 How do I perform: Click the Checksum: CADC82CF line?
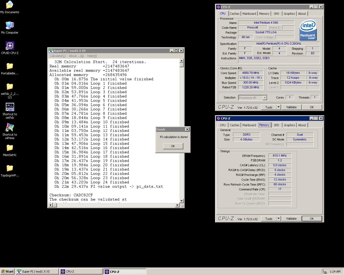71,195
